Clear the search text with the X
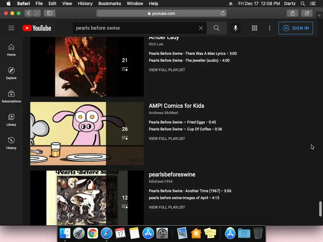The image size is (323, 242). coord(201,28)
